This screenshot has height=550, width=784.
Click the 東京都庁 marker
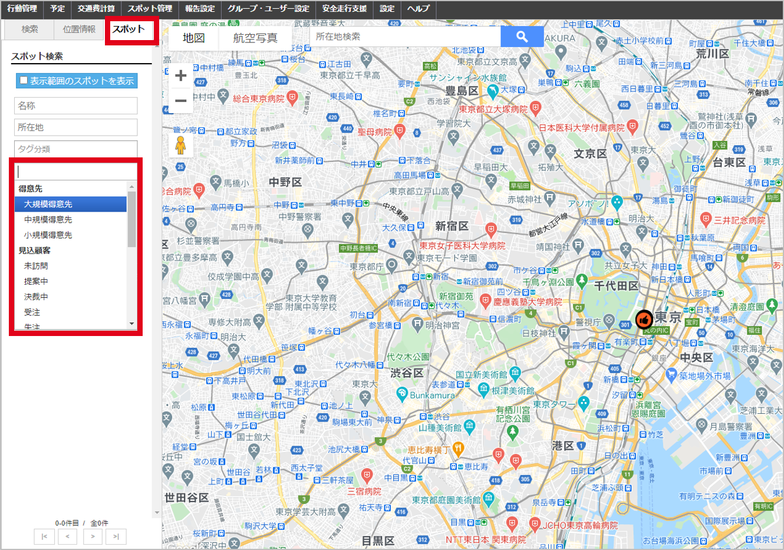point(391,265)
